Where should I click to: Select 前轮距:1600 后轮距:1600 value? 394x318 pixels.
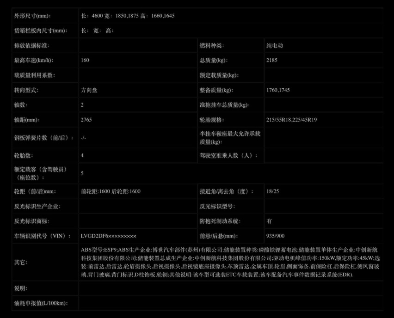tap(111, 191)
